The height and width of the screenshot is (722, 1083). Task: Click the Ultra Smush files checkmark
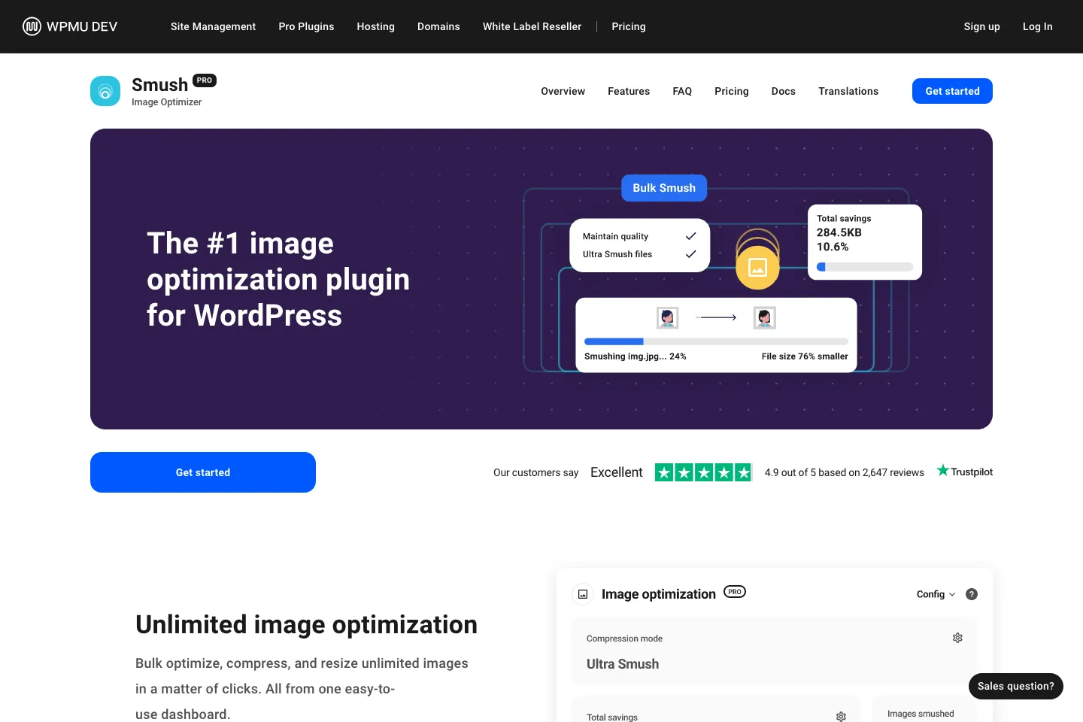690,254
